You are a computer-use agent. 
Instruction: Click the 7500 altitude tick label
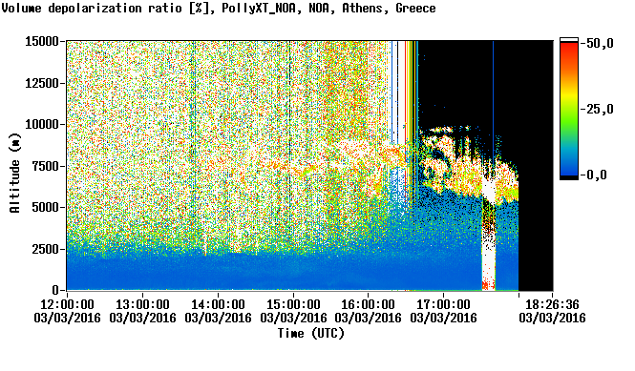tap(46, 166)
